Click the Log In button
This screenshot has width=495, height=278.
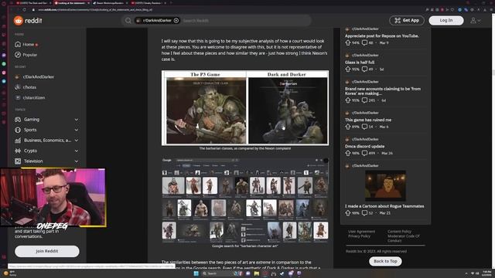tap(446, 20)
